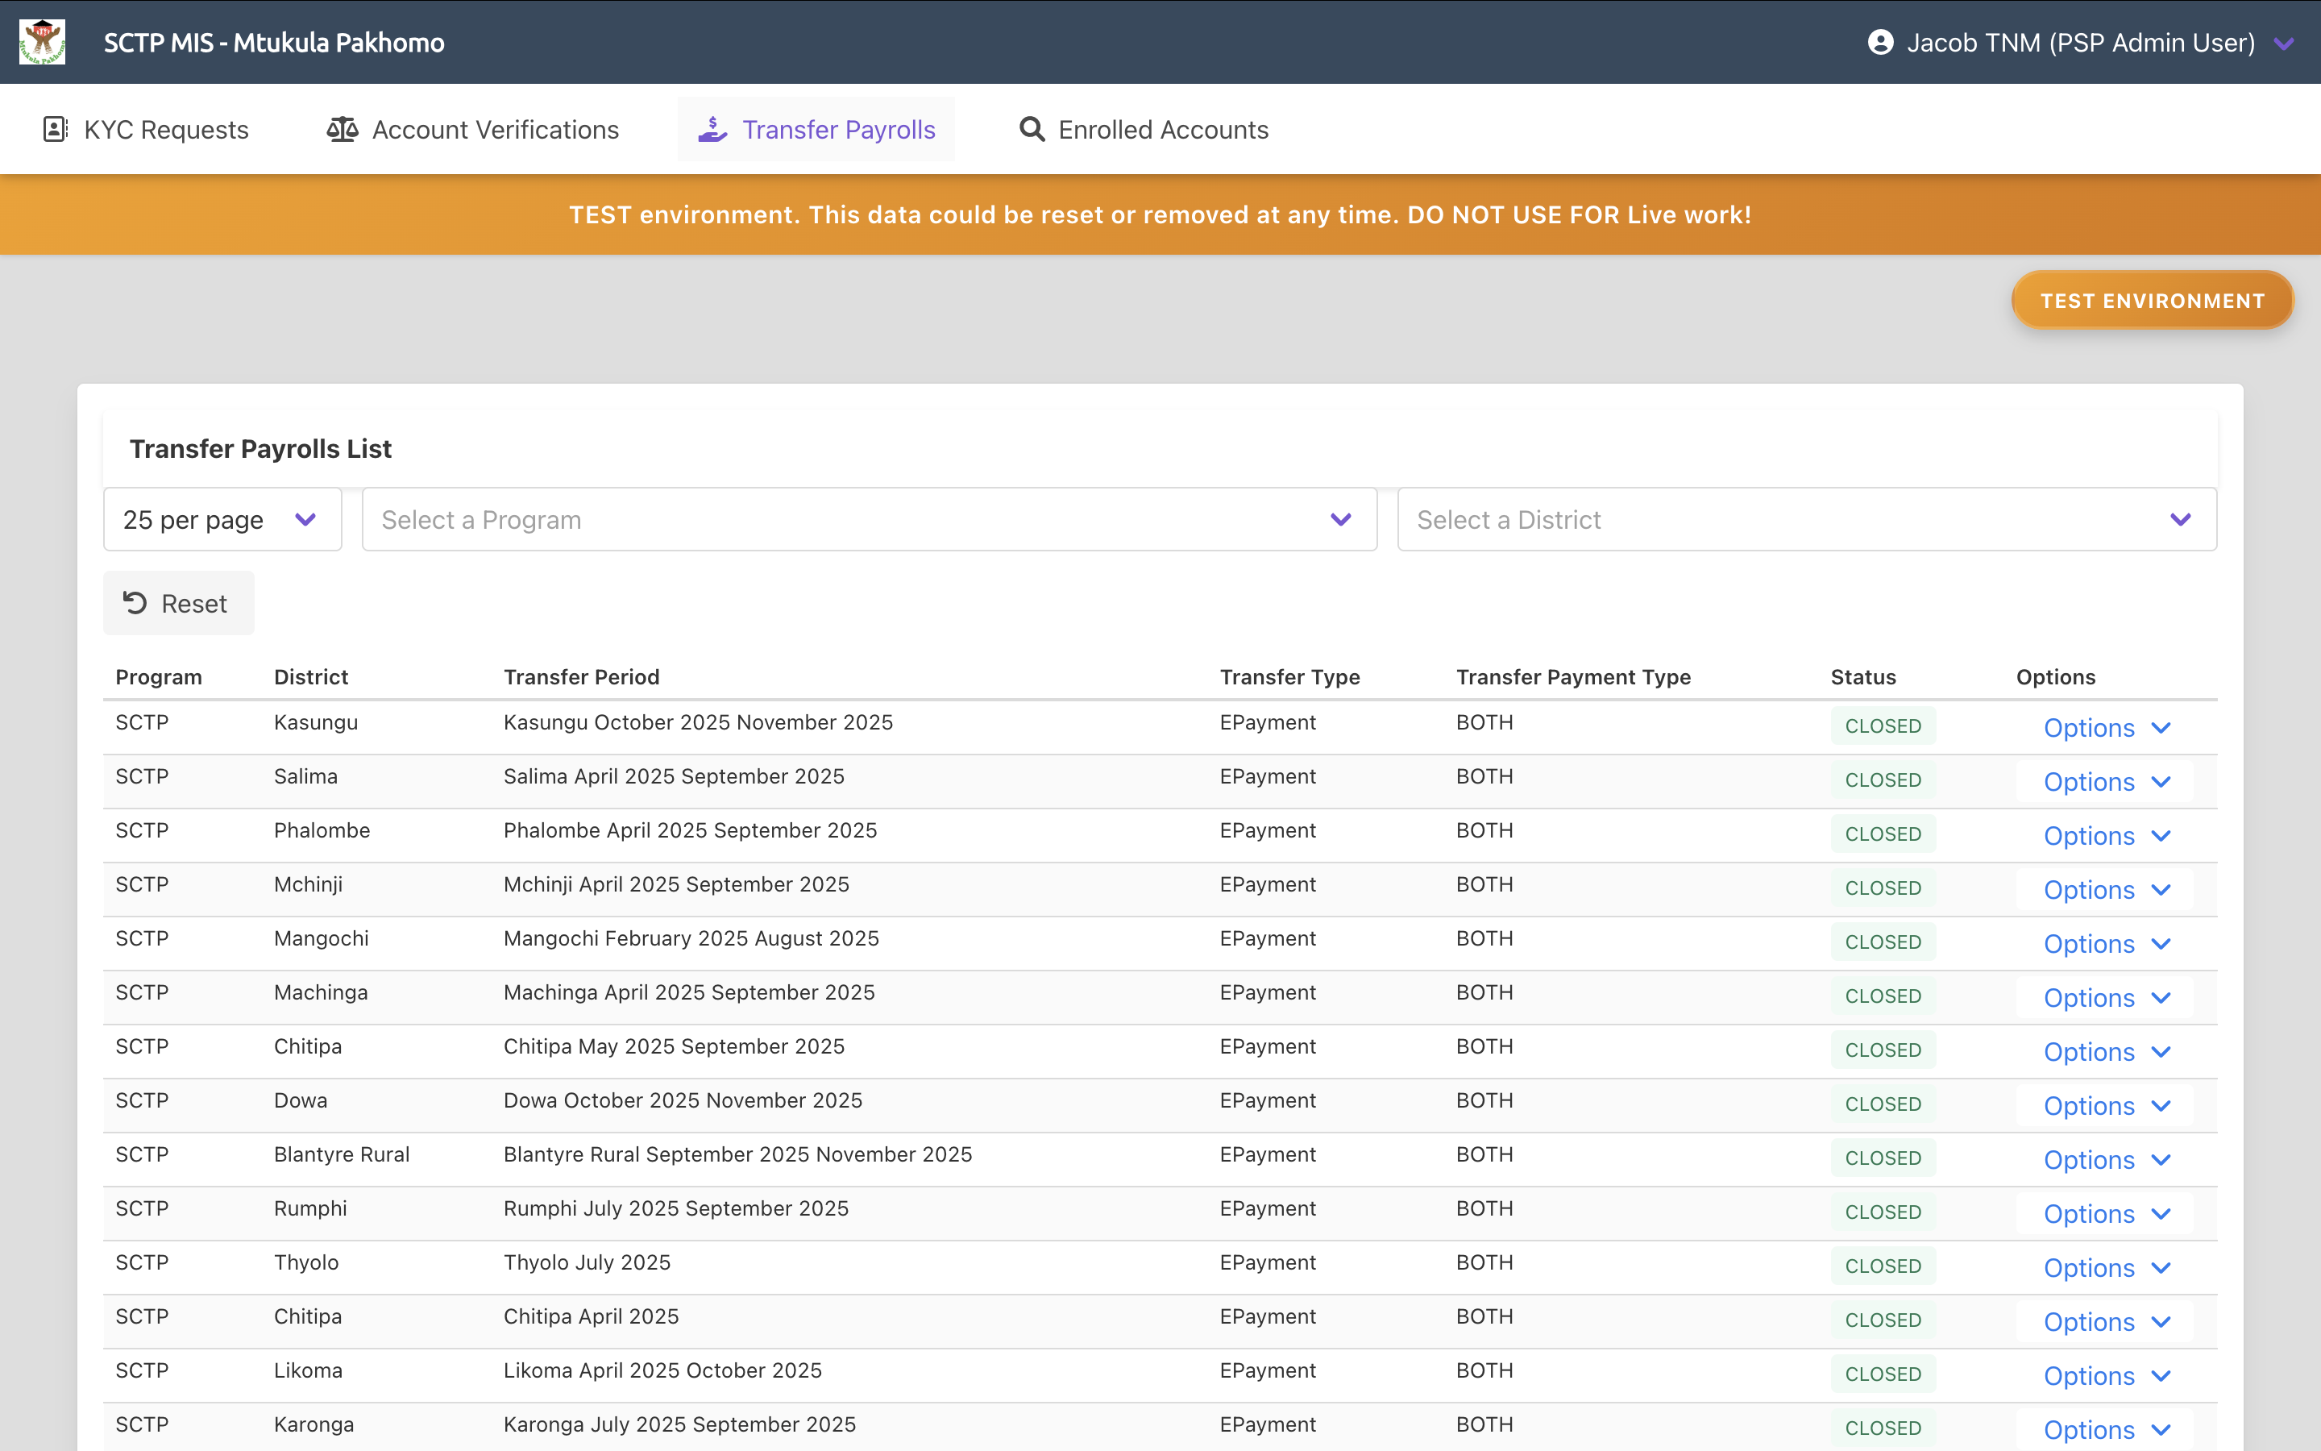The width and height of the screenshot is (2321, 1451).
Task: Click the Transfer Payment Type column header
Action: coord(1573,676)
